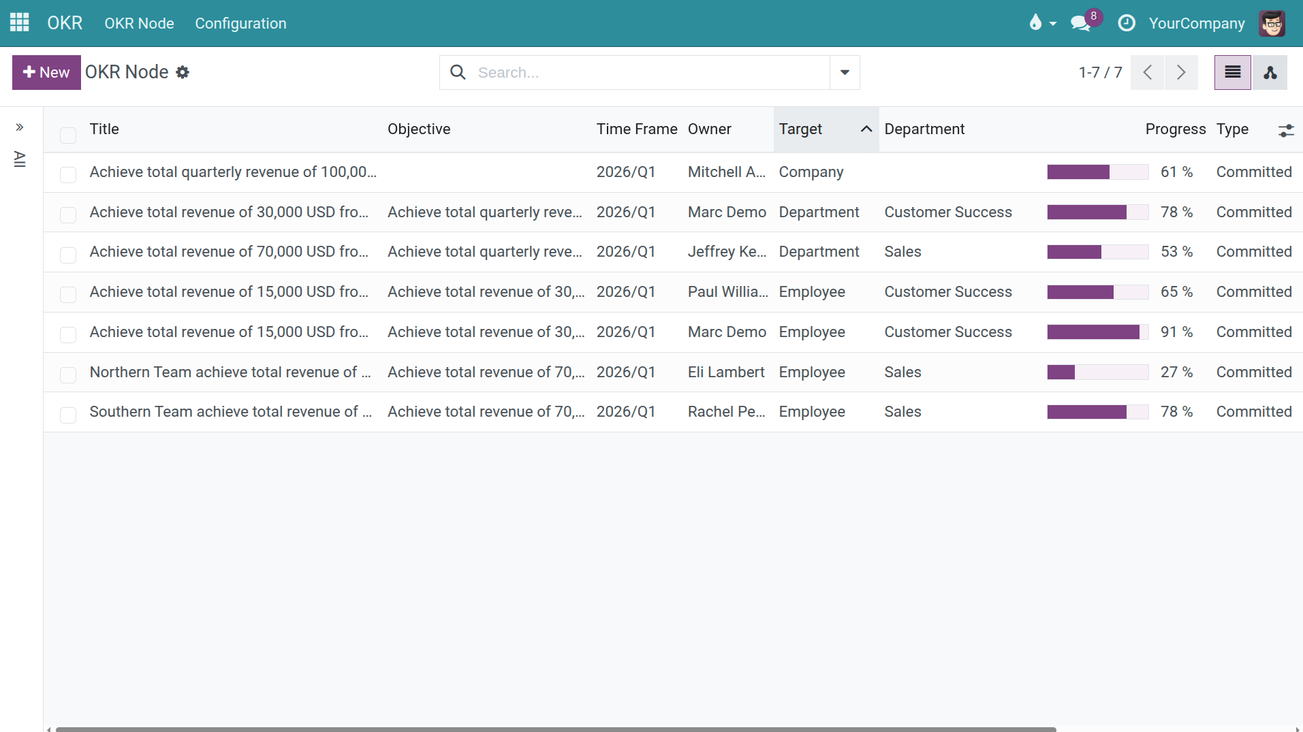
Task: Open the Configuration menu
Action: pos(240,23)
